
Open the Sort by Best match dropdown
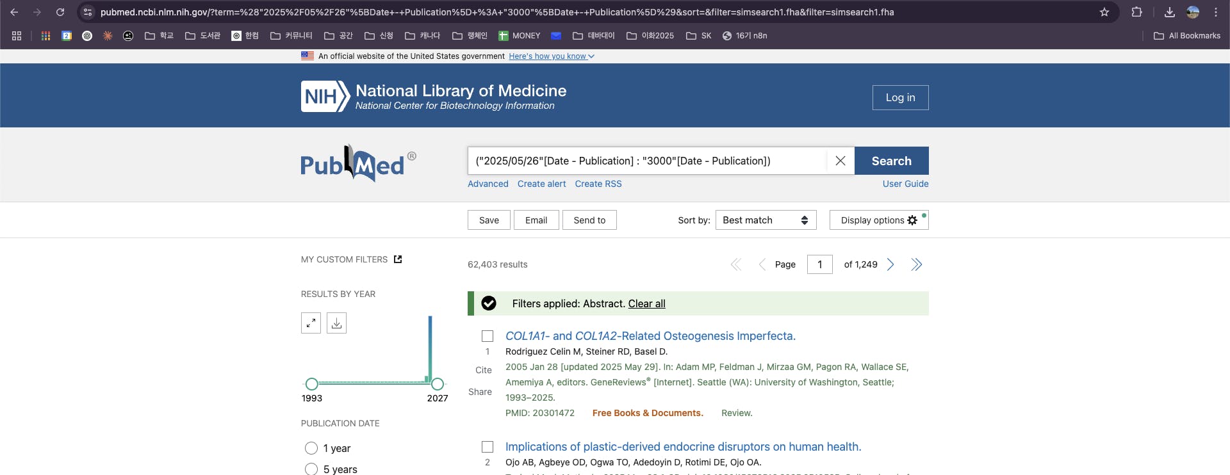[766, 220]
